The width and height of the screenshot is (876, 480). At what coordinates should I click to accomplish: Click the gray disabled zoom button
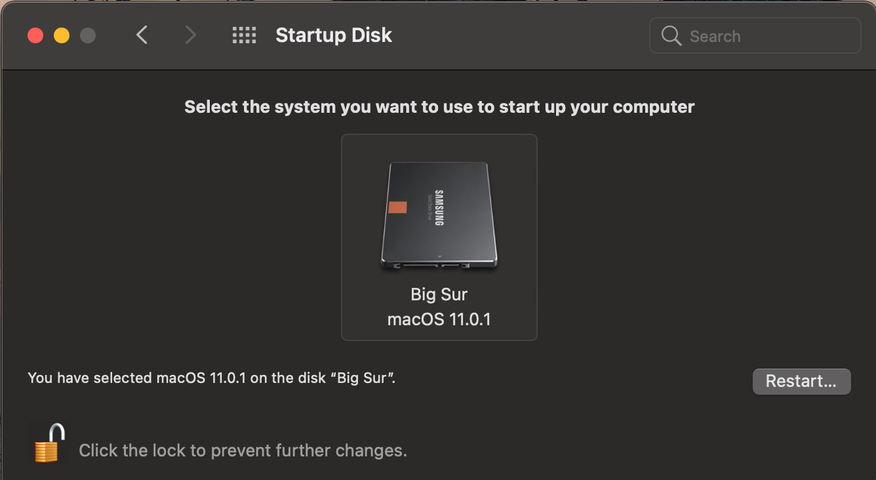[87, 35]
